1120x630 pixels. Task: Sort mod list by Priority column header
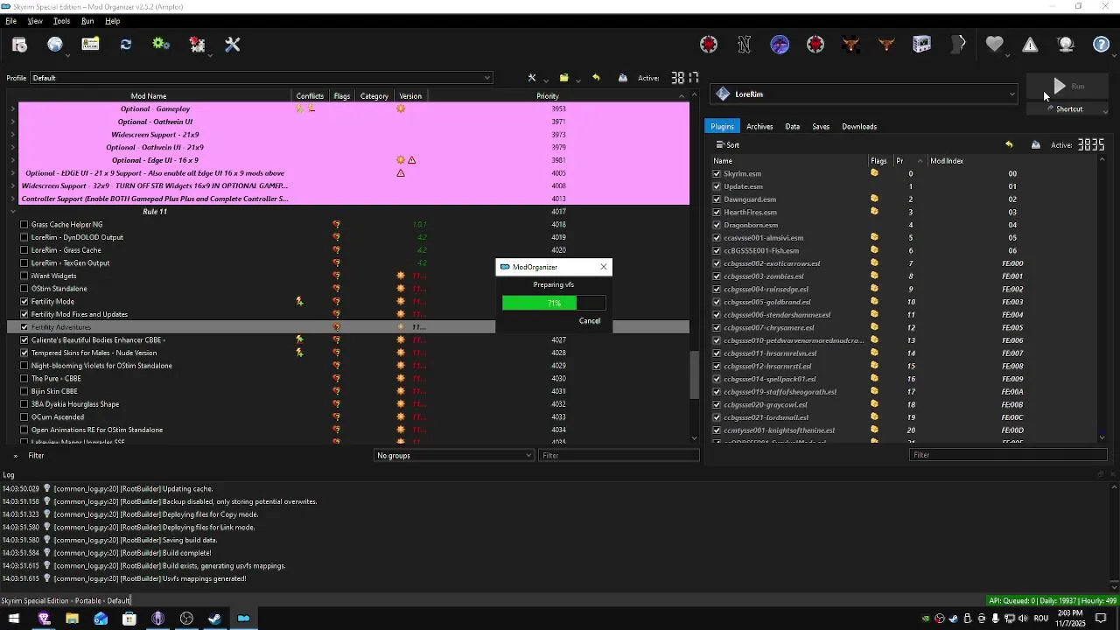tap(548, 96)
